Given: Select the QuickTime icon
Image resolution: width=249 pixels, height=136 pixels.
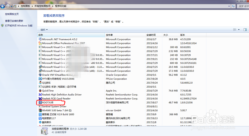Looking at the screenshot, I should point(40,91).
